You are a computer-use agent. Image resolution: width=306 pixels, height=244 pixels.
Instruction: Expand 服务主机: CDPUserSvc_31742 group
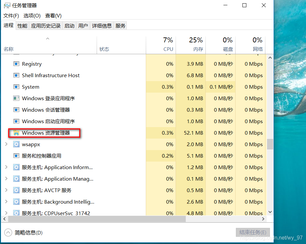pyautogui.click(x=6, y=213)
